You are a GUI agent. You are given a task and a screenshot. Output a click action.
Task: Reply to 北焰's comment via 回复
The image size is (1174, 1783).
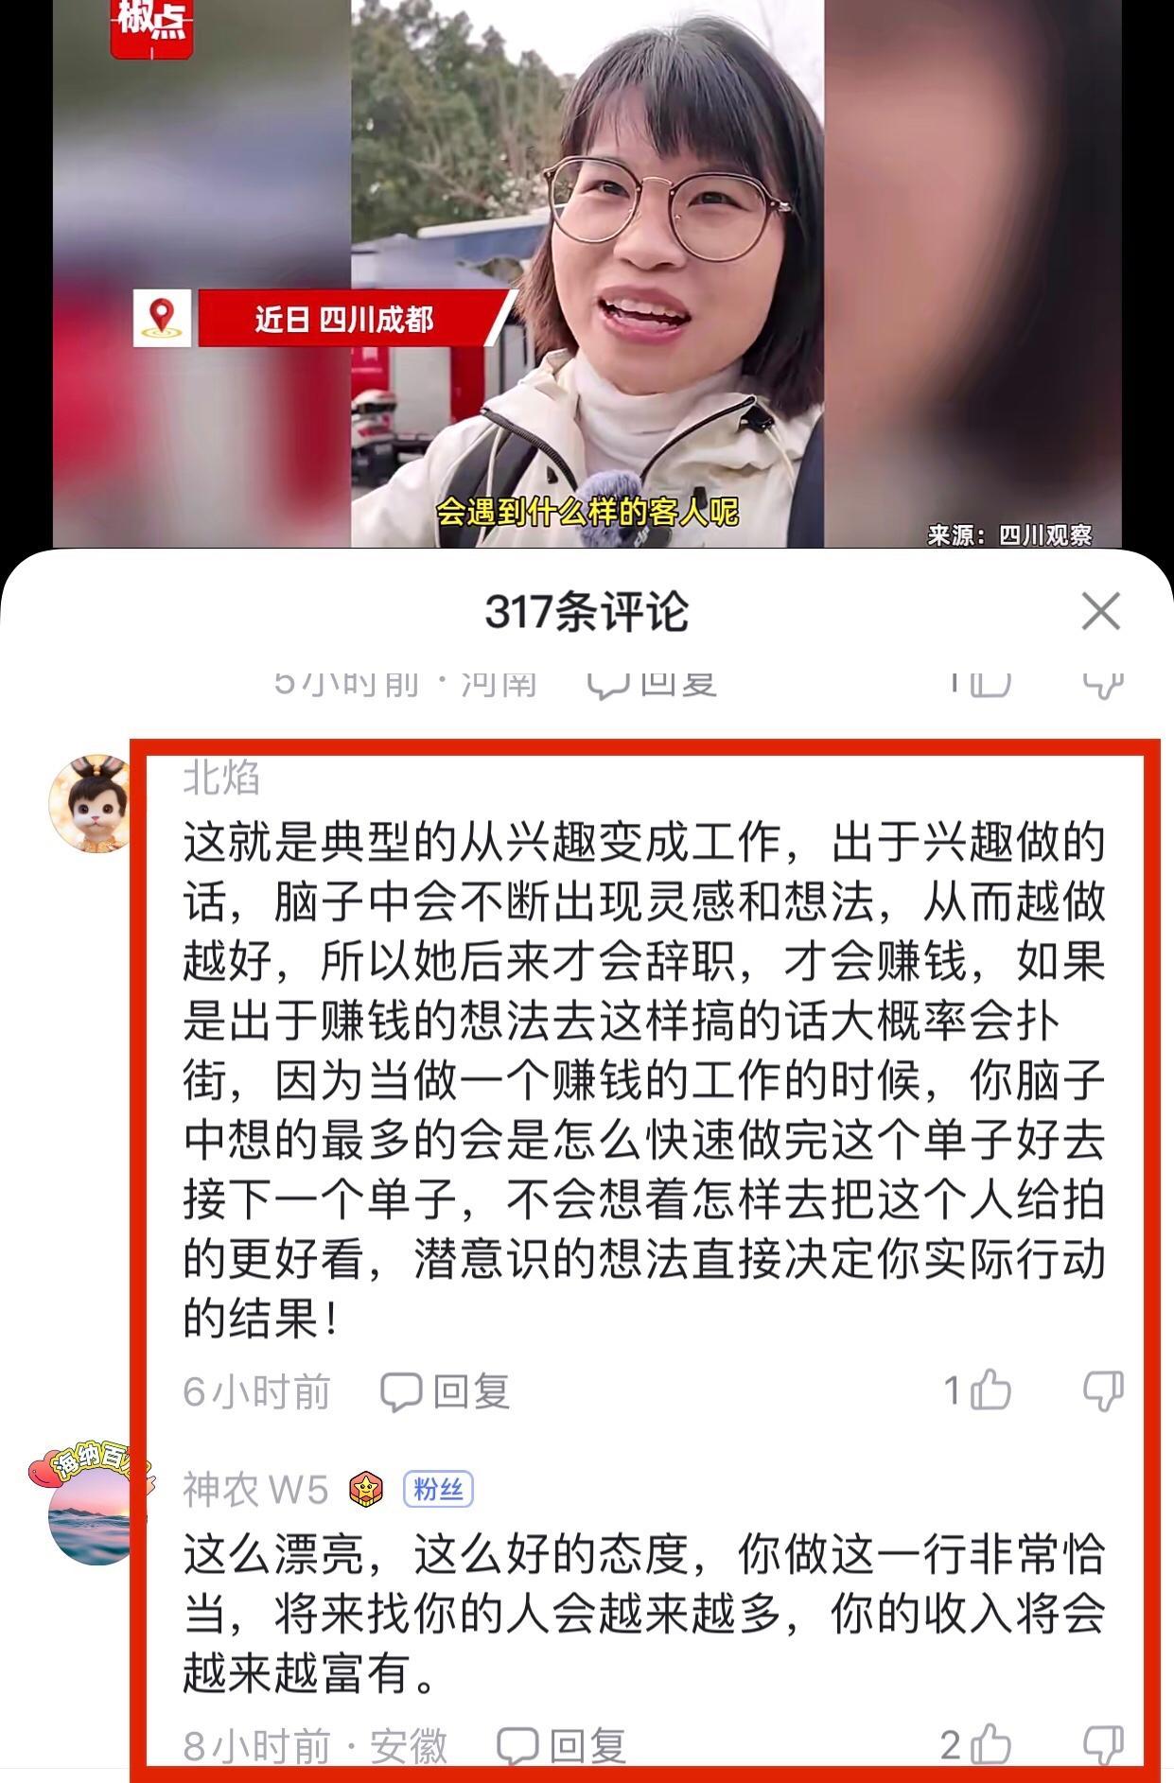(445, 1391)
